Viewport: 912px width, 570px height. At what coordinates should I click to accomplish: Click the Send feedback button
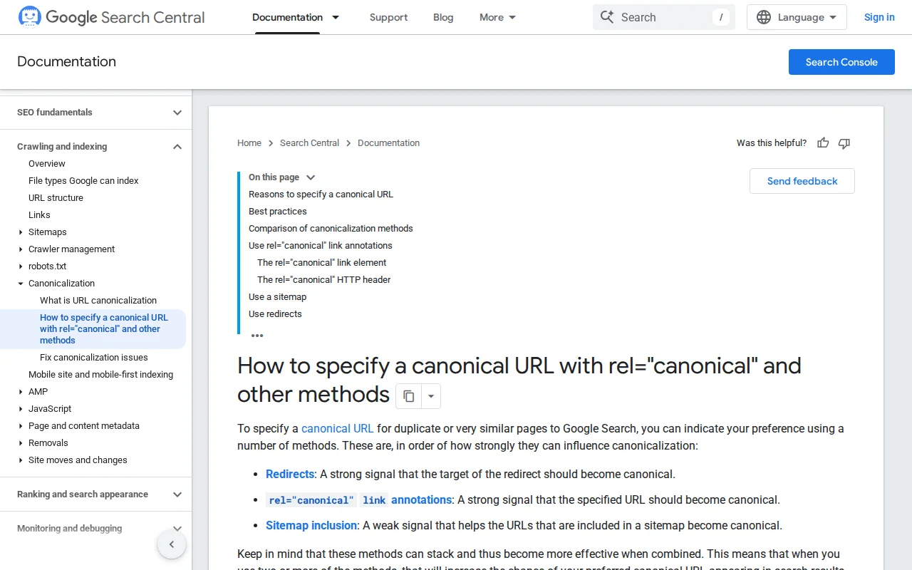[x=802, y=181]
